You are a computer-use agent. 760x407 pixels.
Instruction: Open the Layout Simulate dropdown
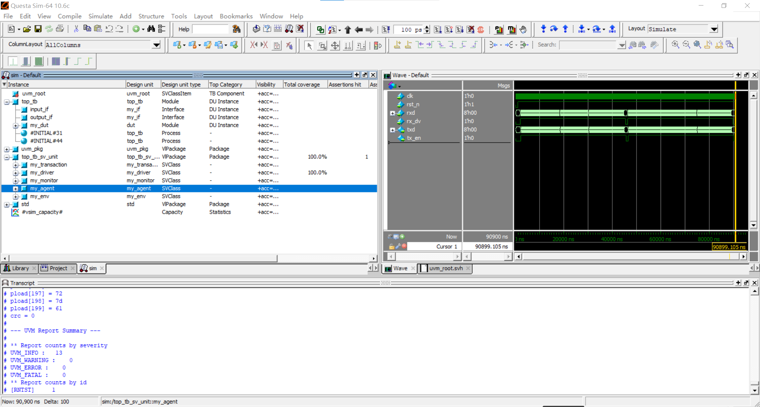point(714,29)
